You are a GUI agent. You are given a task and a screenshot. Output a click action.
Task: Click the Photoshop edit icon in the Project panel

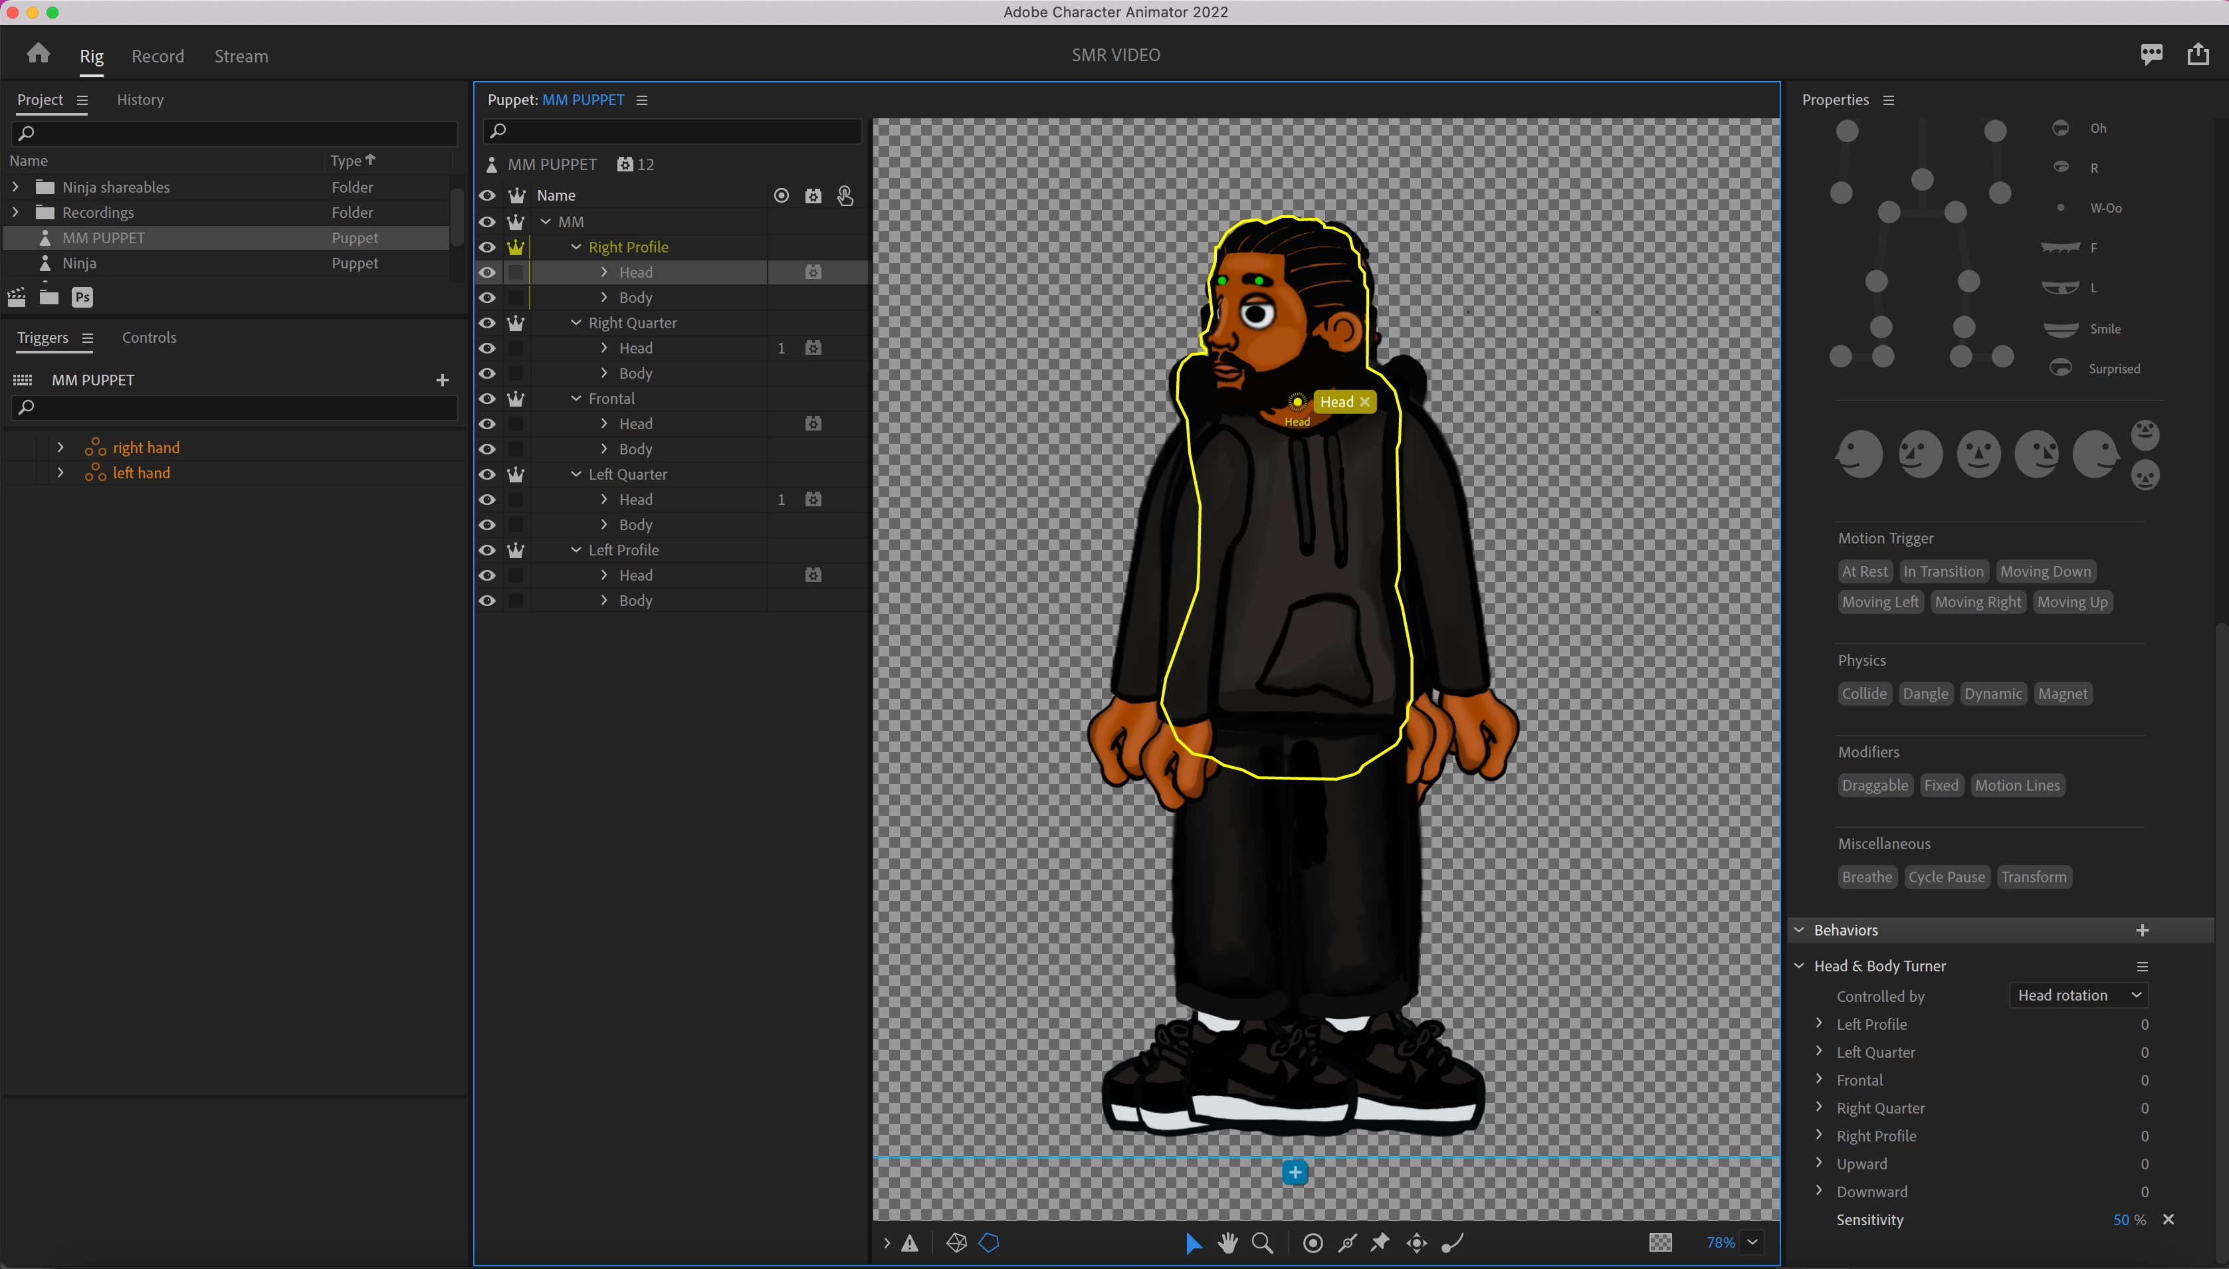(x=82, y=297)
